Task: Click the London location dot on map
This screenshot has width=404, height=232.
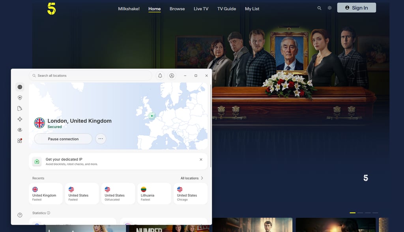Action: [152, 116]
